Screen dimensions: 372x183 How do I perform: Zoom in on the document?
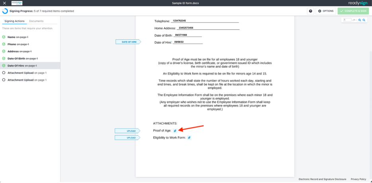(x=360, y=20)
